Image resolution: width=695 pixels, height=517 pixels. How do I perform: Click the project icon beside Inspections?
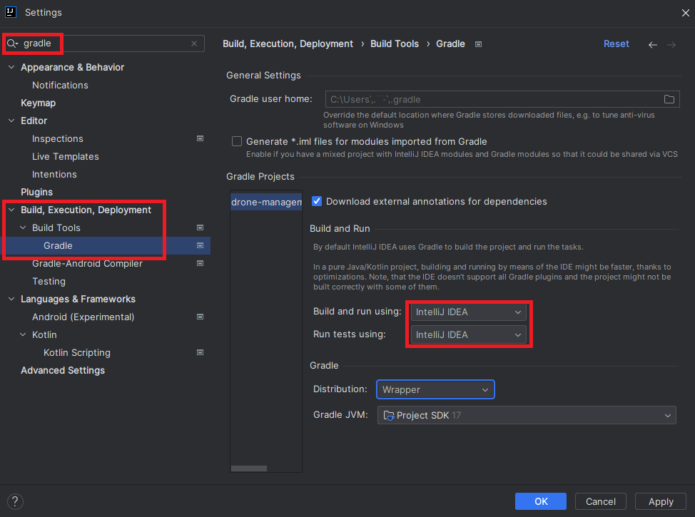coord(200,138)
